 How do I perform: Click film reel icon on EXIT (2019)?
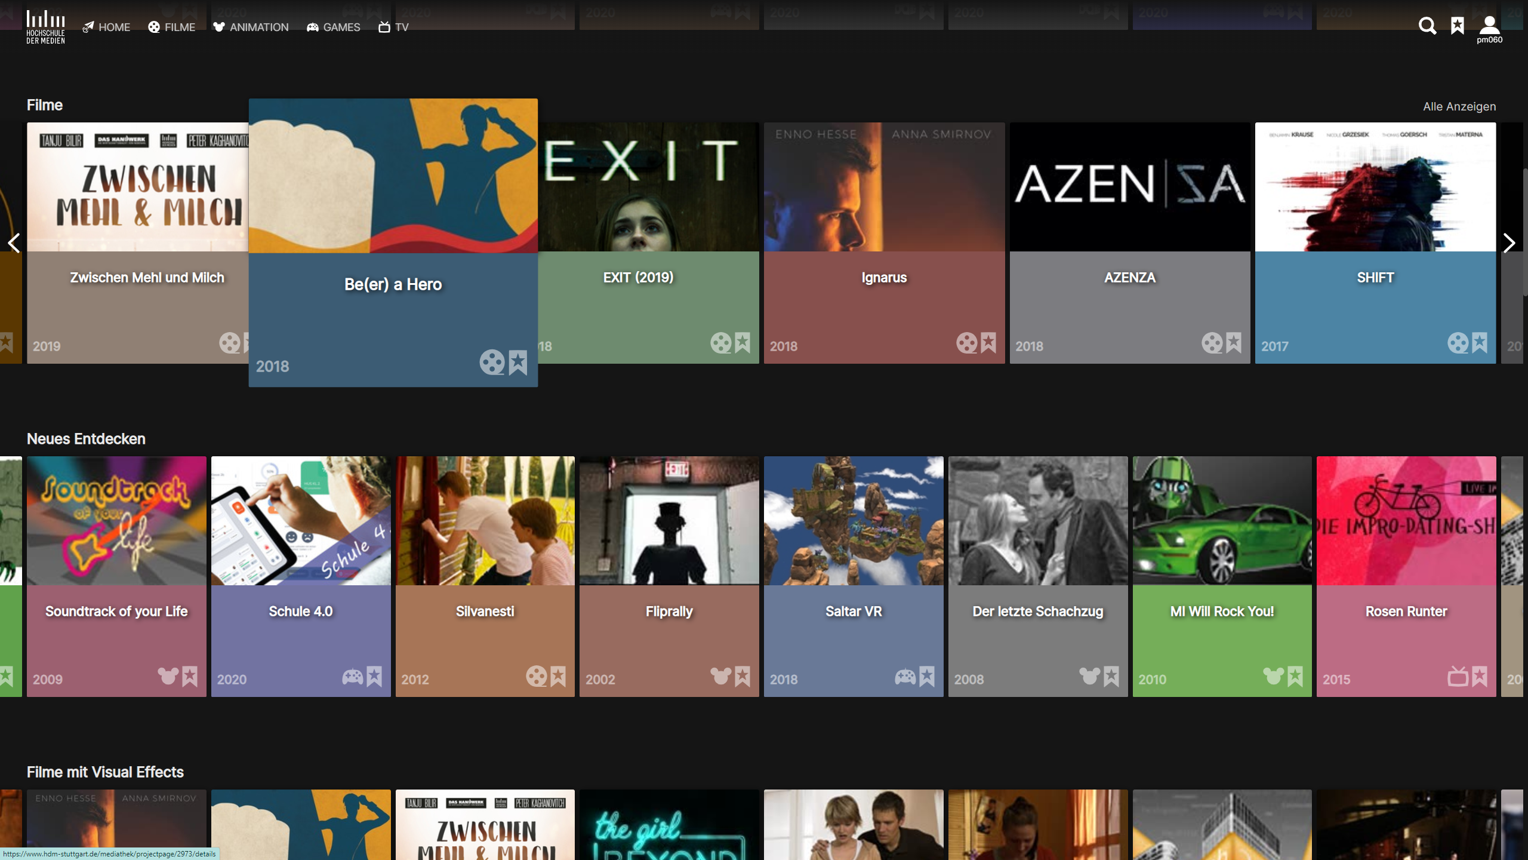pyautogui.click(x=721, y=343)
